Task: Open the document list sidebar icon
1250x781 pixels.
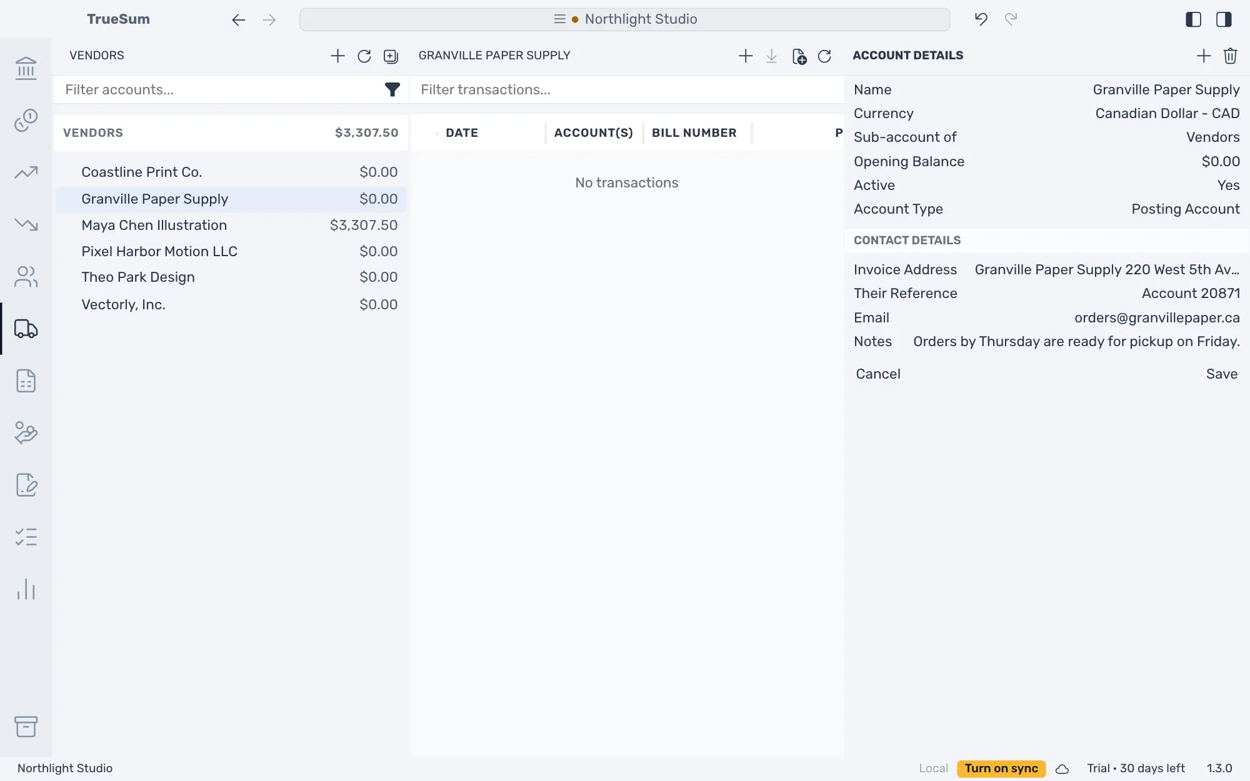Action: pos(26,381)
